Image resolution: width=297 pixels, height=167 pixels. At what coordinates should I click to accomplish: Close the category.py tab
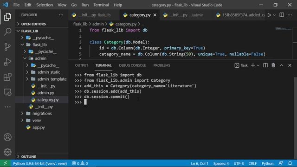pos(155,15)
